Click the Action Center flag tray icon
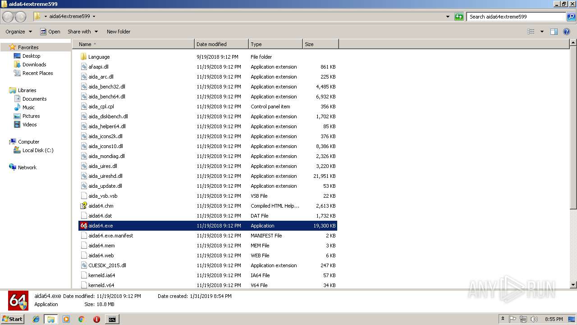This screenshot has width=577, height=325. tap(513, 319)
